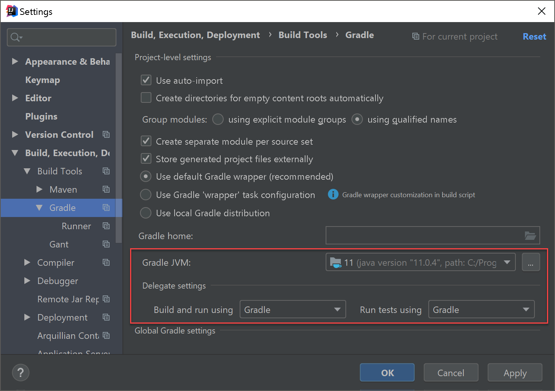Viewport: 555px width, 391px height.
Task: Select using explicit module groups radio
Action: pyautogui.click(x=218, y=119)
